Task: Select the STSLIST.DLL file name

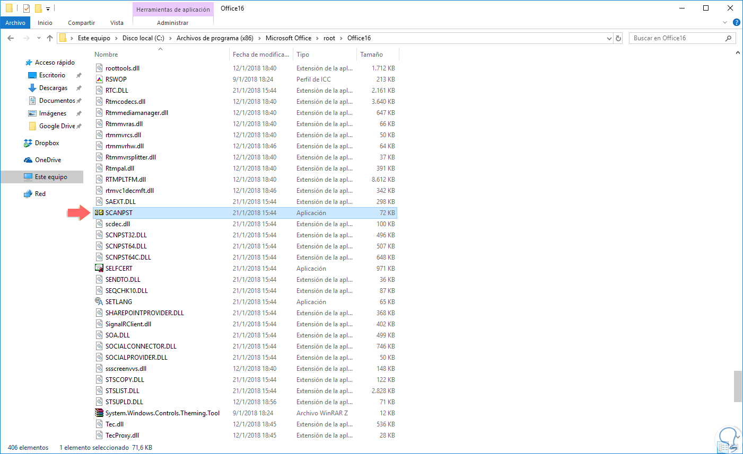Action: (x=123, y=391)
